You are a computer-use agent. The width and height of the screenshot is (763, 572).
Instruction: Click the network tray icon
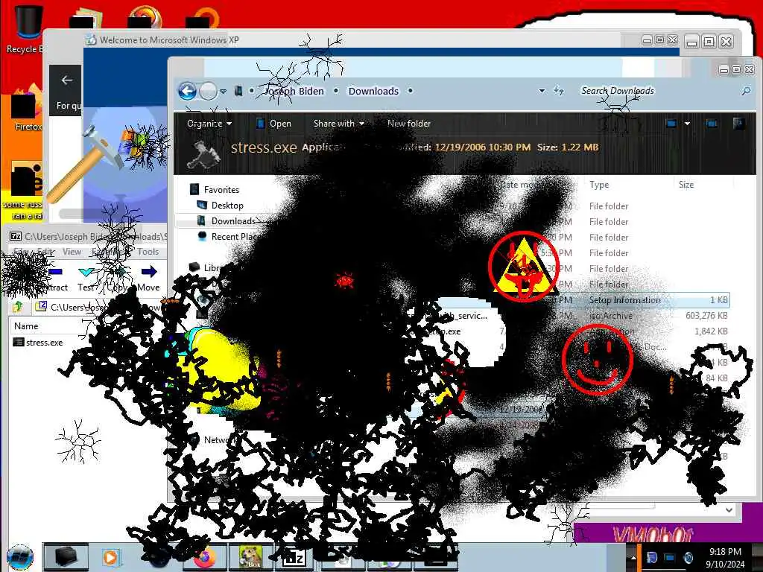pos(670,557)
